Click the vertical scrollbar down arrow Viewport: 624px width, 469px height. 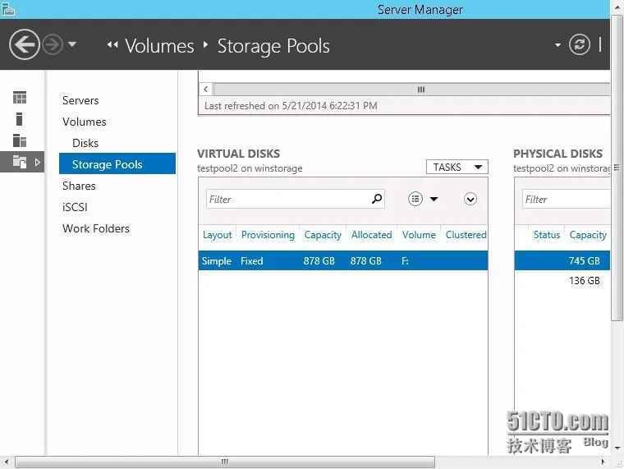(x=617, y=448)
